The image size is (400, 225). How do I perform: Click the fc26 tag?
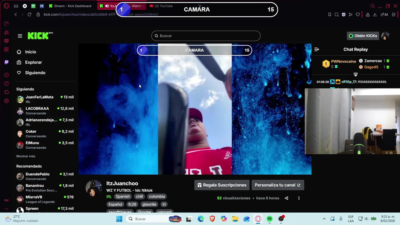(132, 204)
